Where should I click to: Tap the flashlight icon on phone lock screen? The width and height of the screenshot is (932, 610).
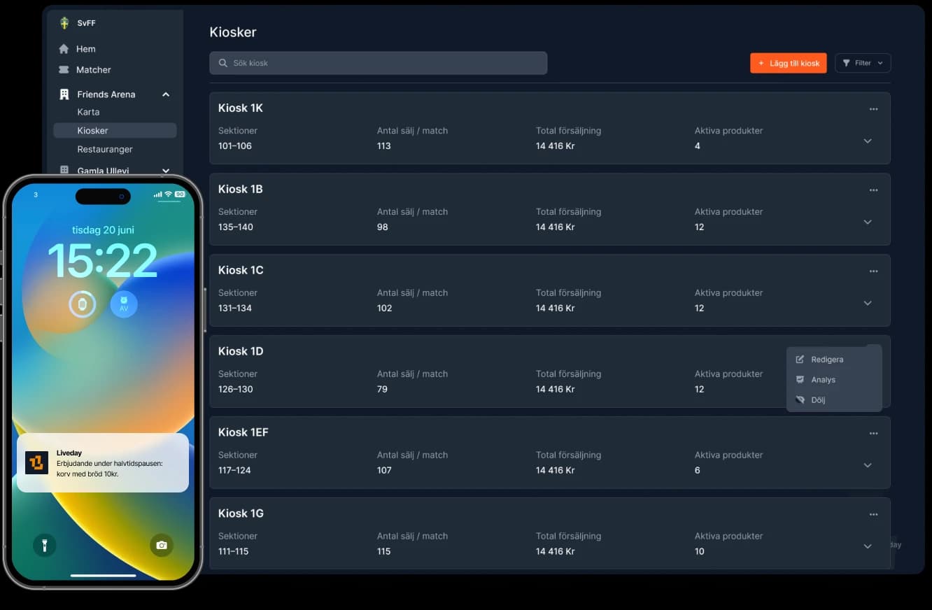pos(45,545)
